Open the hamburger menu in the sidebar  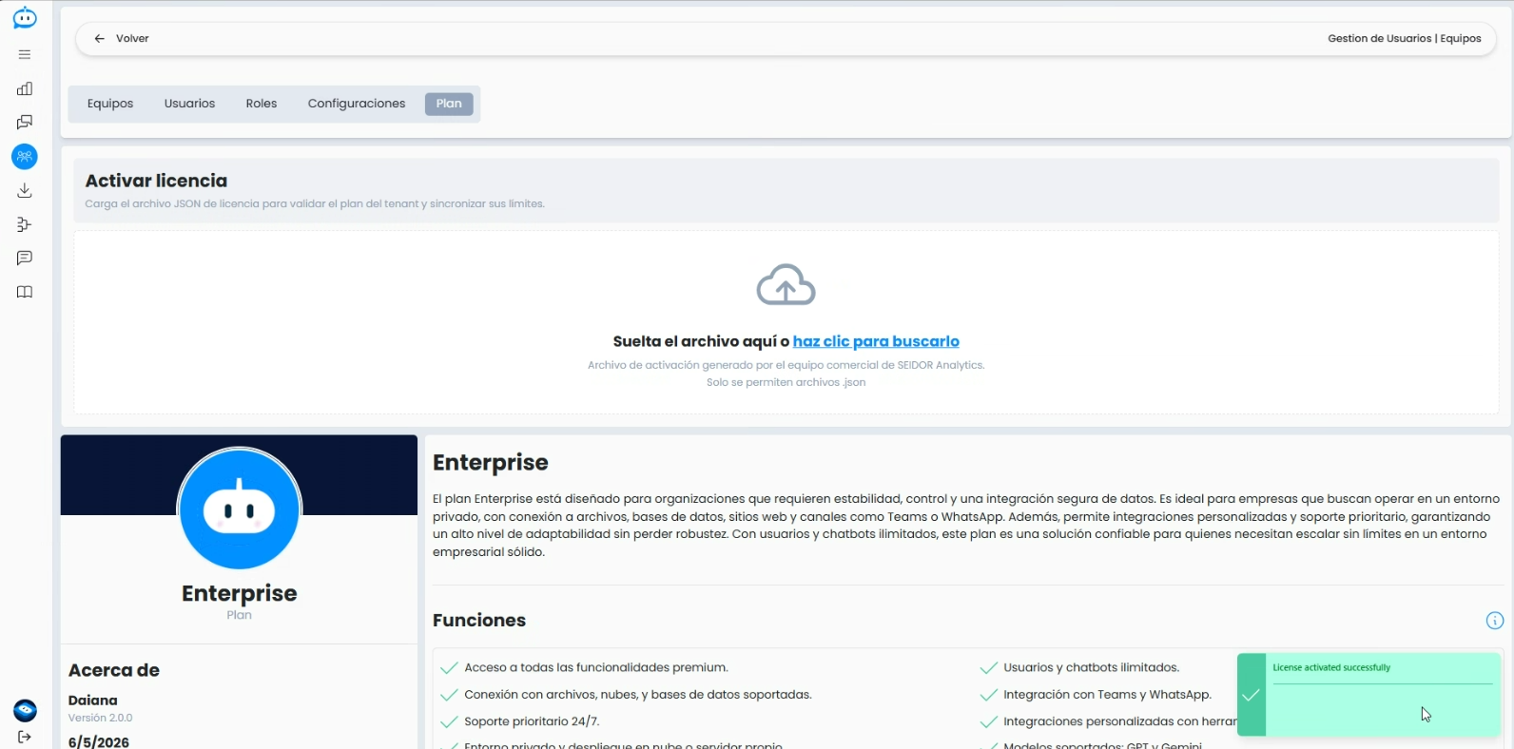pos(25,54)
